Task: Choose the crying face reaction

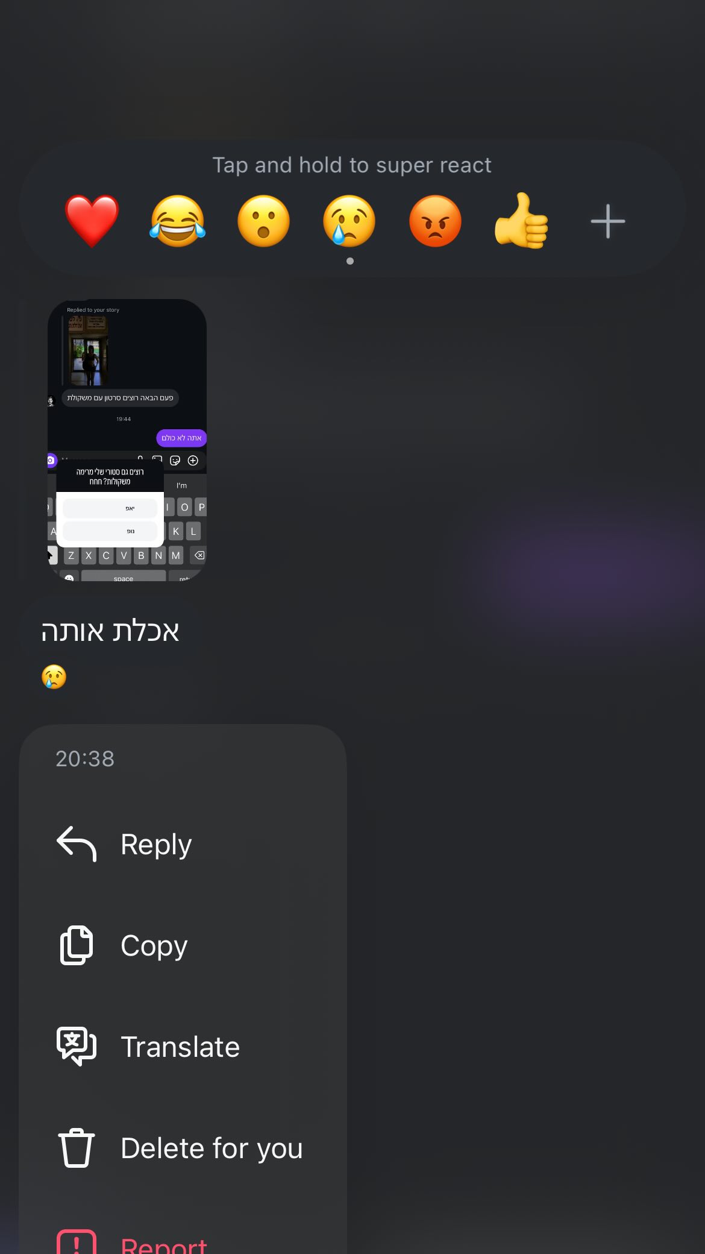Action: coord(349,221)
